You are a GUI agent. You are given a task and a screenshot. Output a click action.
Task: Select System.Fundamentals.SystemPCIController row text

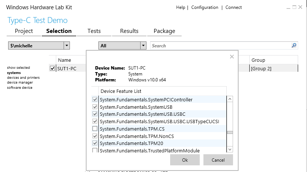(146, 100)
